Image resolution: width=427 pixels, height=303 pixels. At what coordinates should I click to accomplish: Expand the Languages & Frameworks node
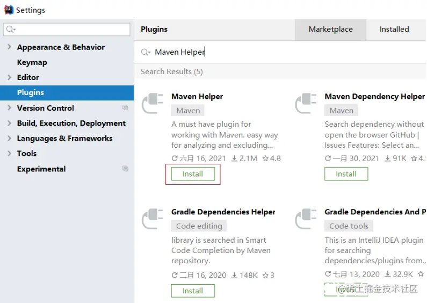pyautogui.click(x=9, y=138)
